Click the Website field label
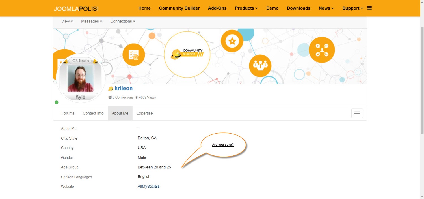The image size is (424, 199). pyautogui.click(x=67, y=187)
